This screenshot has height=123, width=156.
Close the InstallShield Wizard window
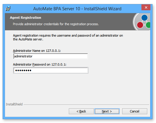coord(146,7)
